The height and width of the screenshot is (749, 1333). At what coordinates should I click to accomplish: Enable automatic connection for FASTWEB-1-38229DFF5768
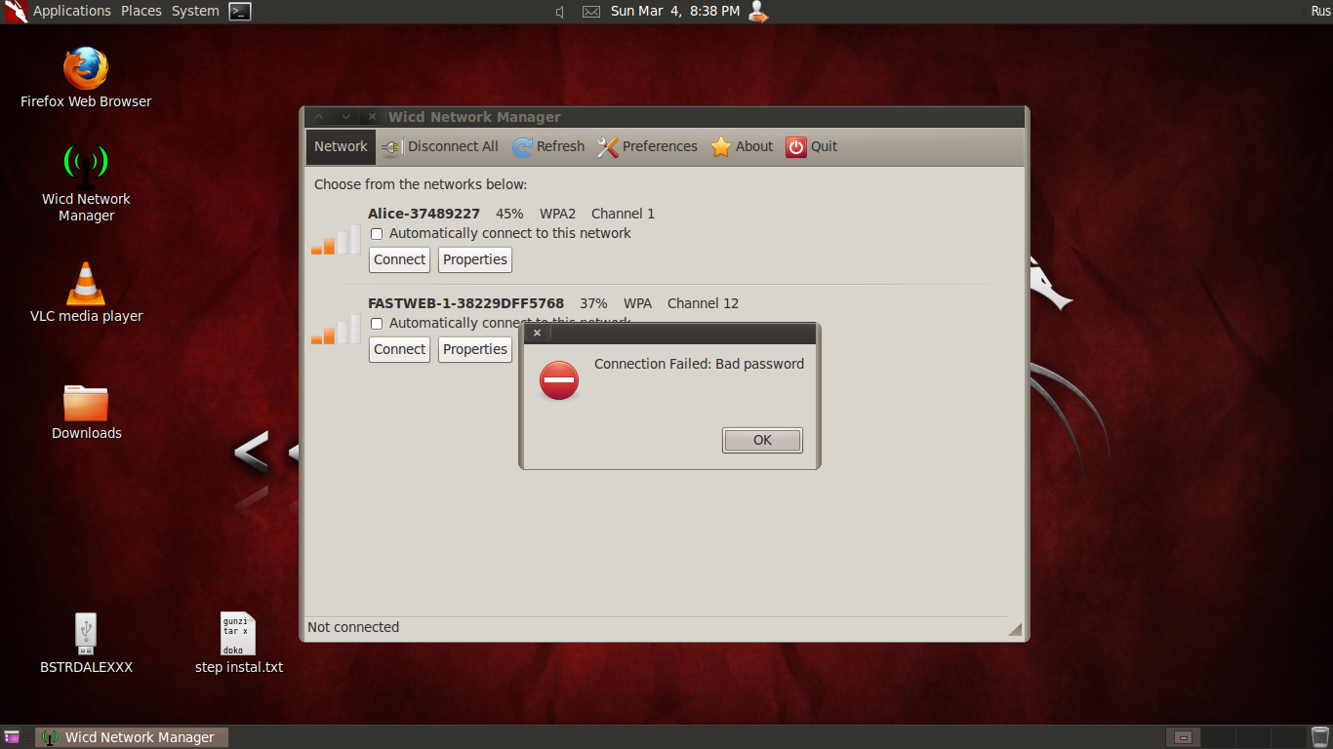coord(377,324)
